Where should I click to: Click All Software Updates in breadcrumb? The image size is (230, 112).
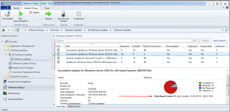click(98, 30)
